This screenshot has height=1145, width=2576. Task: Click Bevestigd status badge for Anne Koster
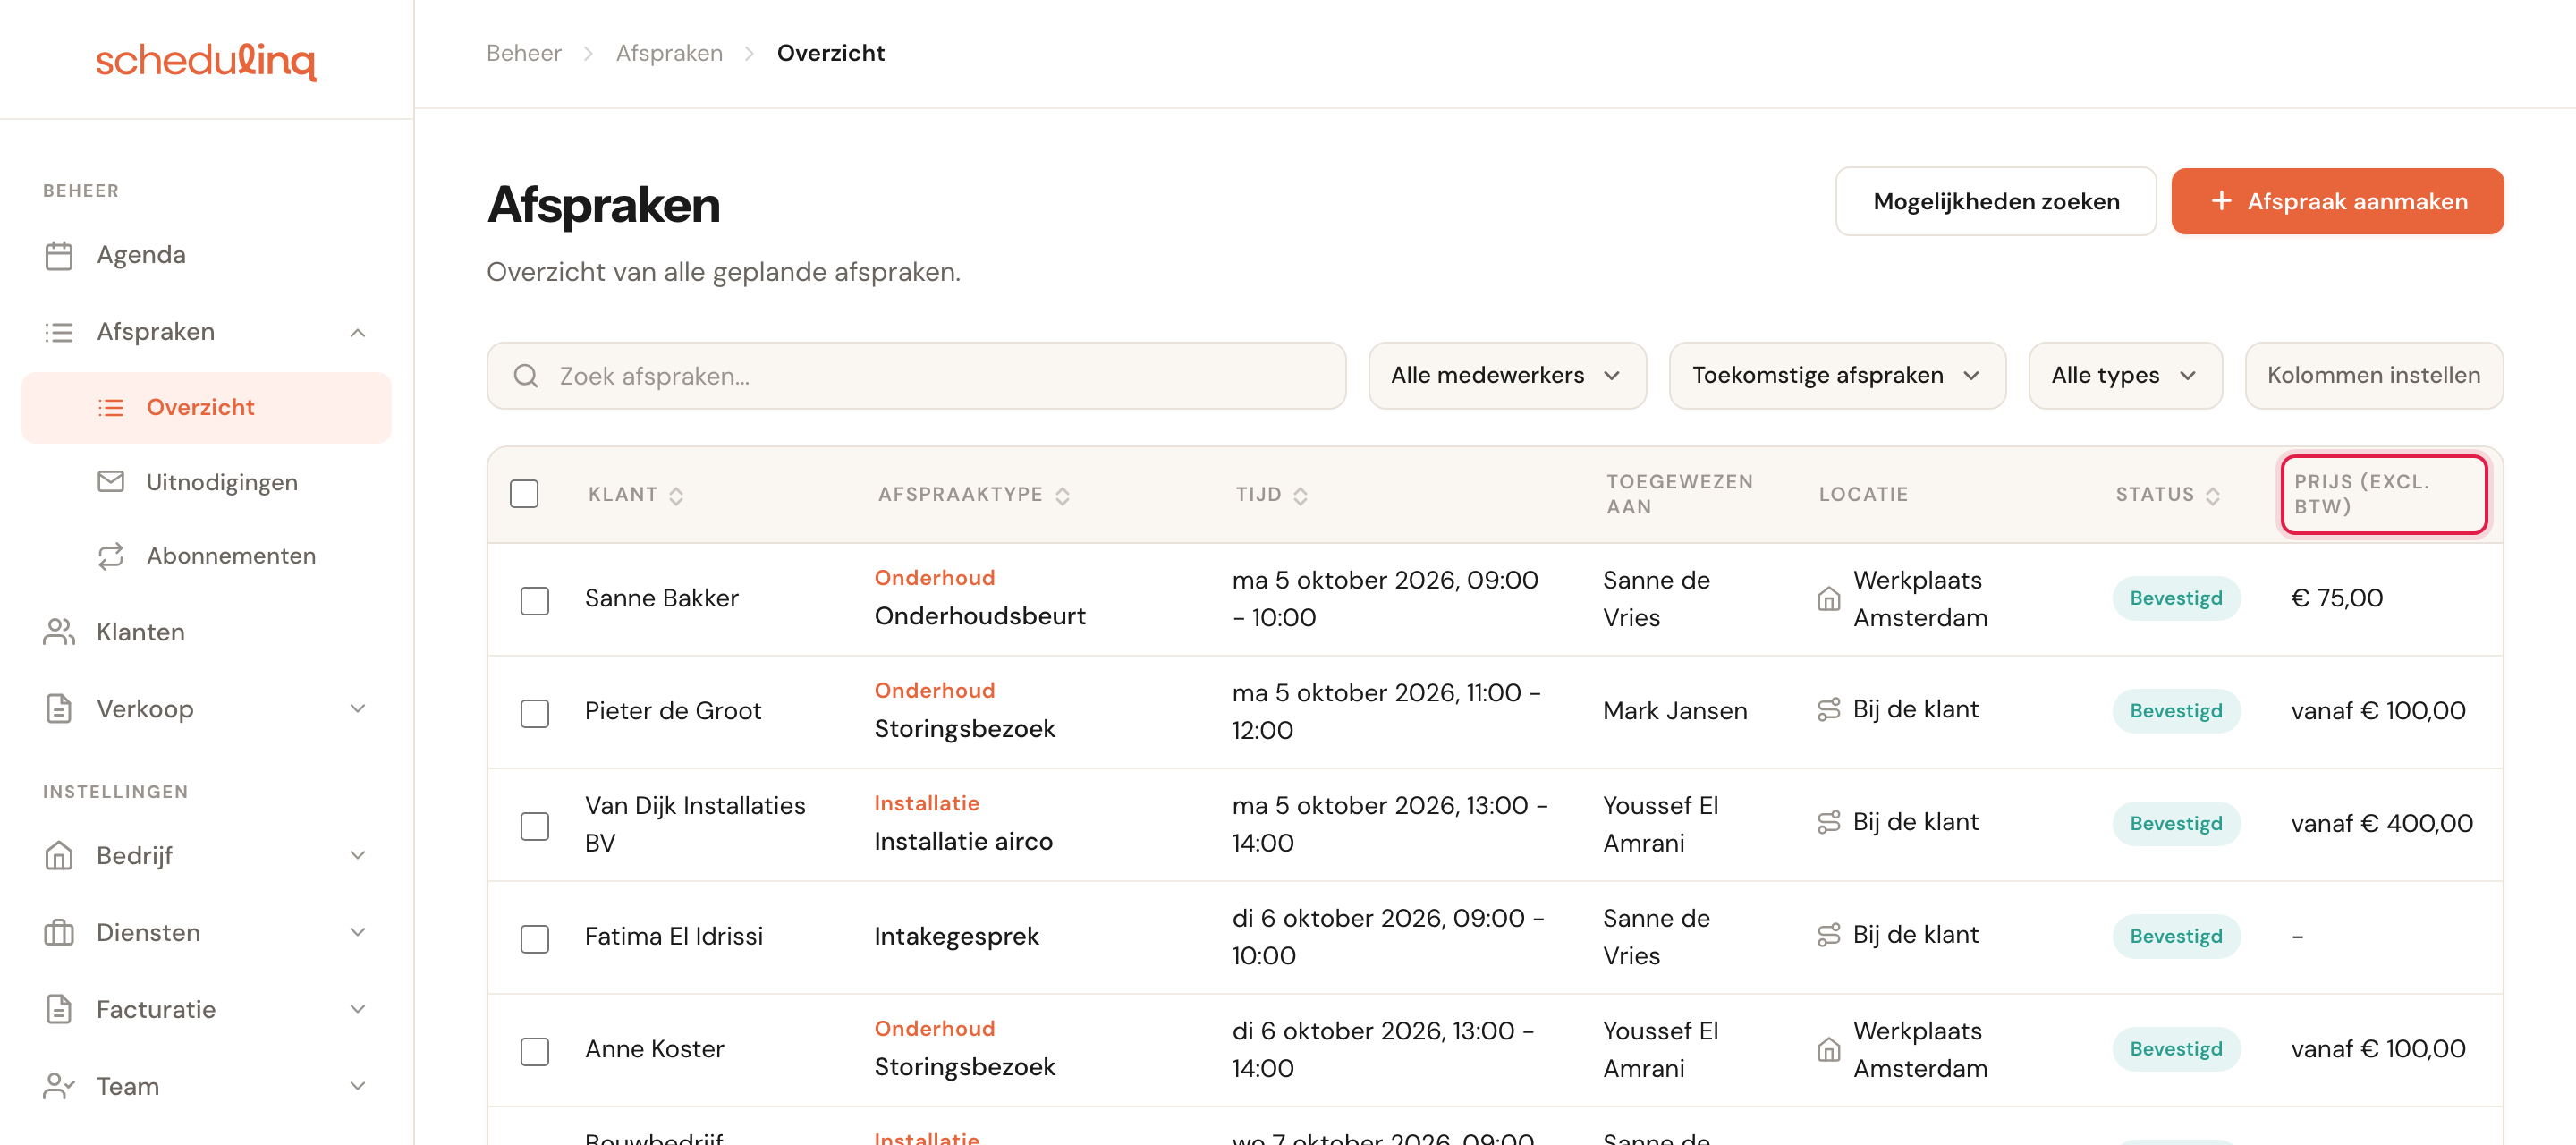coord(2176,1050)
